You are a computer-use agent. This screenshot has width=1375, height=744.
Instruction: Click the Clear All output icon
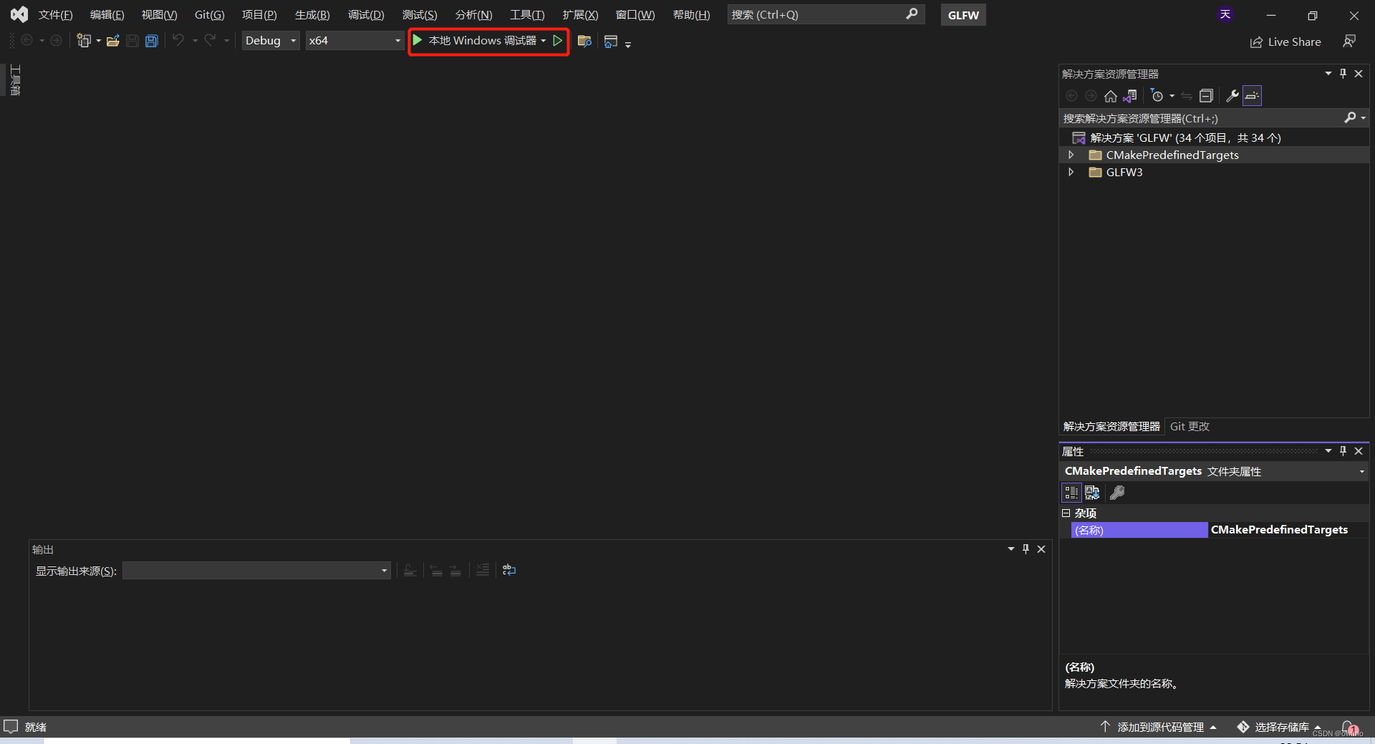(482, 570)
